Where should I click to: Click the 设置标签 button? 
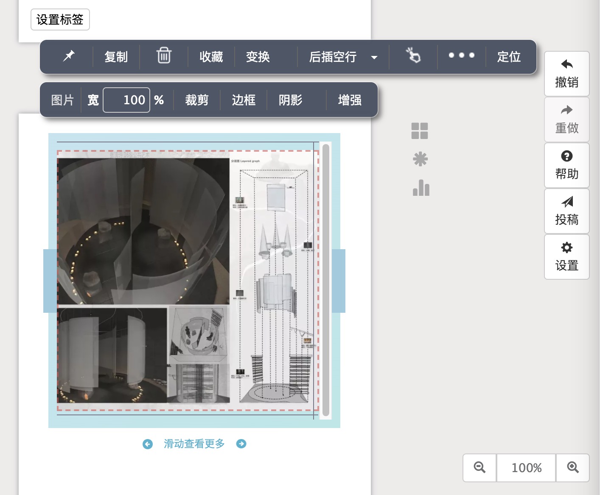pyautogui.click(x=60, y=19)
